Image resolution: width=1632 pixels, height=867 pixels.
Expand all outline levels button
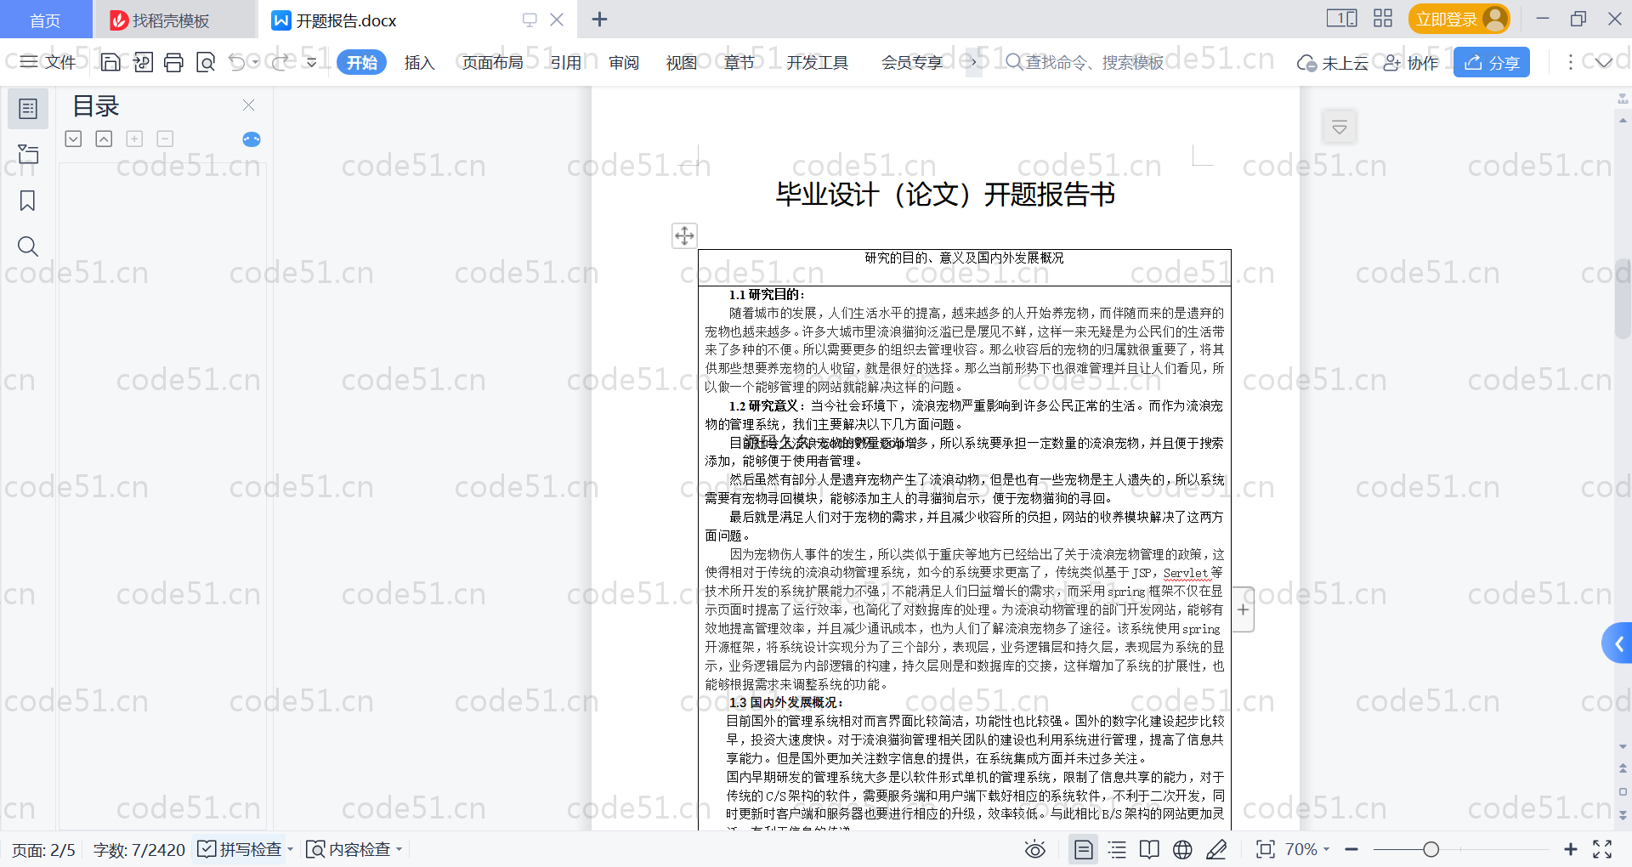tap(73, 139)
